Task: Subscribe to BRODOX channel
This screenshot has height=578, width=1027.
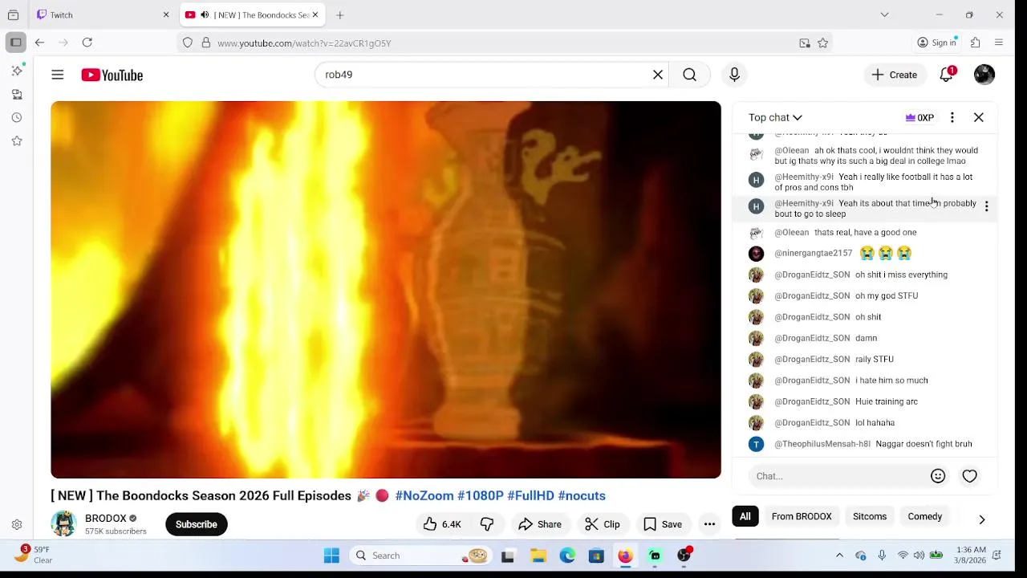Action: tap(197, 524)
